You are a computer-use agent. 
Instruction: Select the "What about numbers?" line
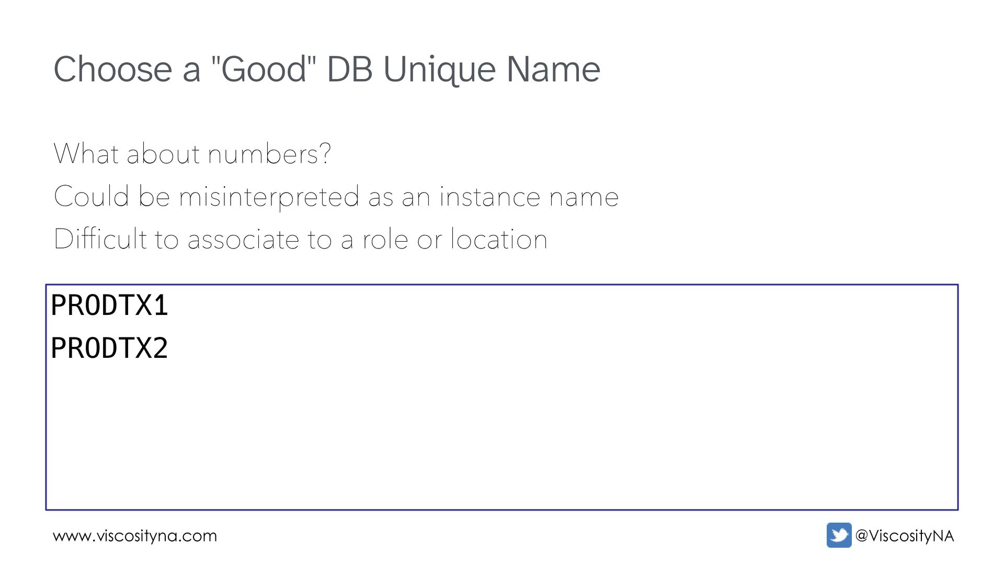coord(192,154)
